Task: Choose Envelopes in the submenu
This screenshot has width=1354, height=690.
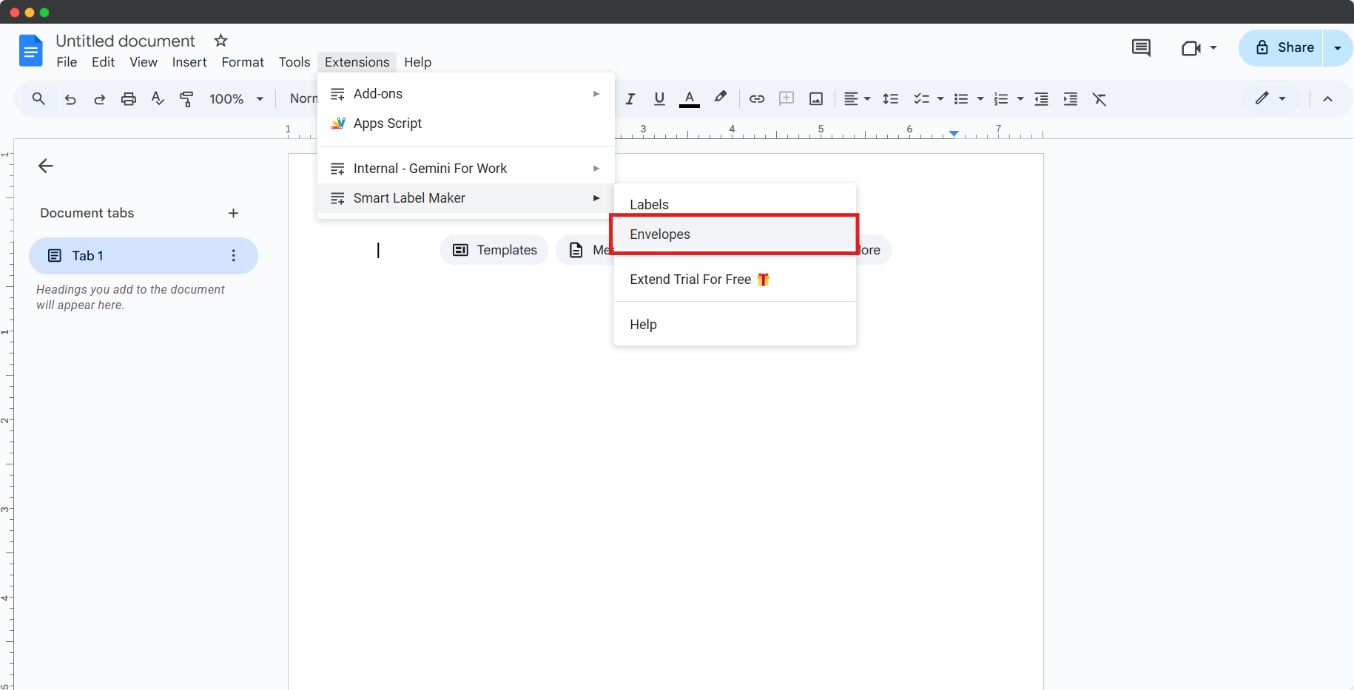Action: click(735, 234)
